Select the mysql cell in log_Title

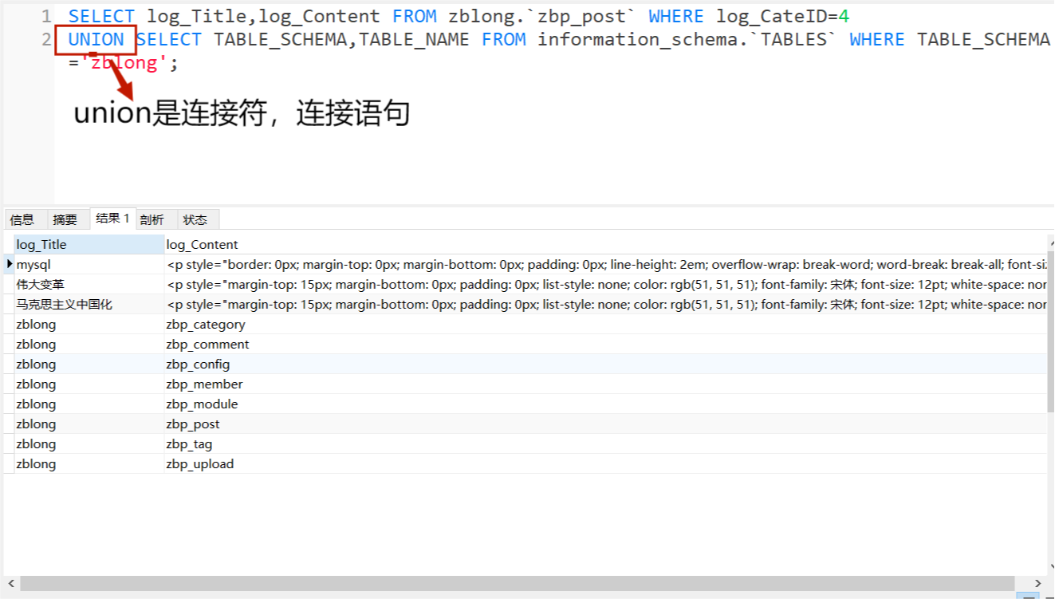coord(89,264)
